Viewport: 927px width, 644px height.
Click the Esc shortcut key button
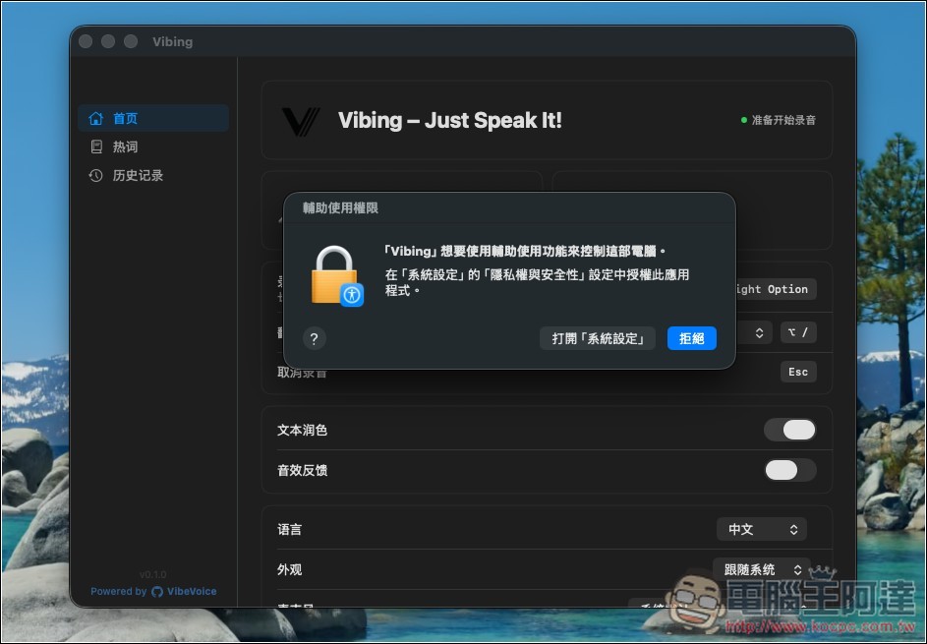[797, 372]
